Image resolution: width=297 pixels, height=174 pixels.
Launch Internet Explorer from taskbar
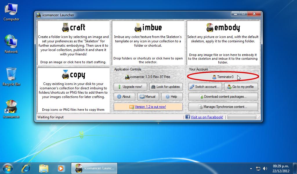[x=26, y=168]
